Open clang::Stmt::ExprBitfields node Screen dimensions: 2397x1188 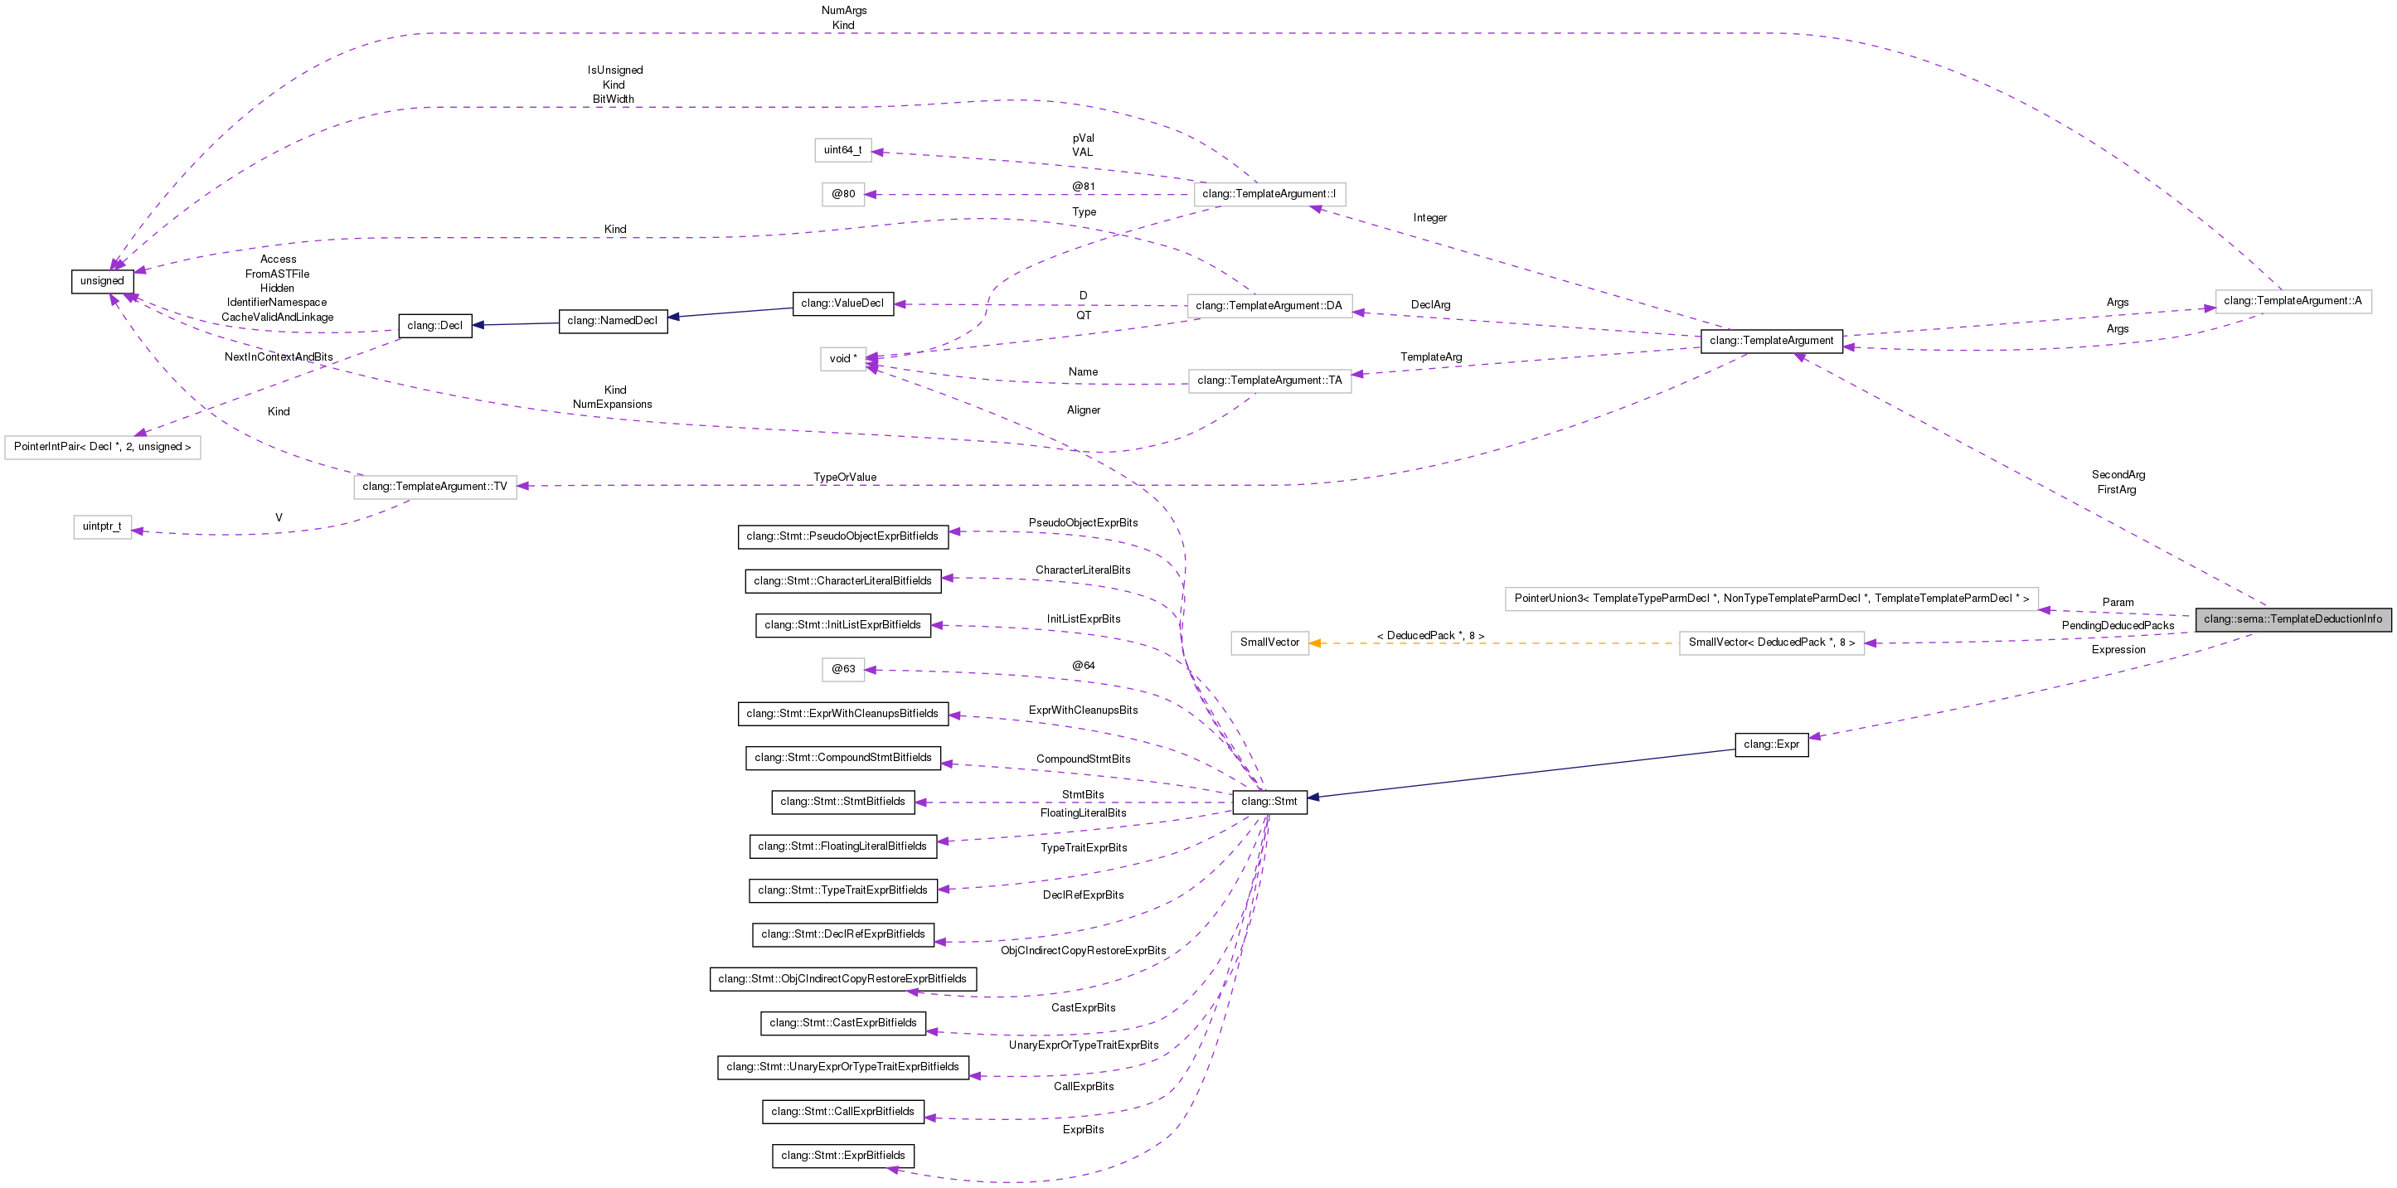(842, 1156)
